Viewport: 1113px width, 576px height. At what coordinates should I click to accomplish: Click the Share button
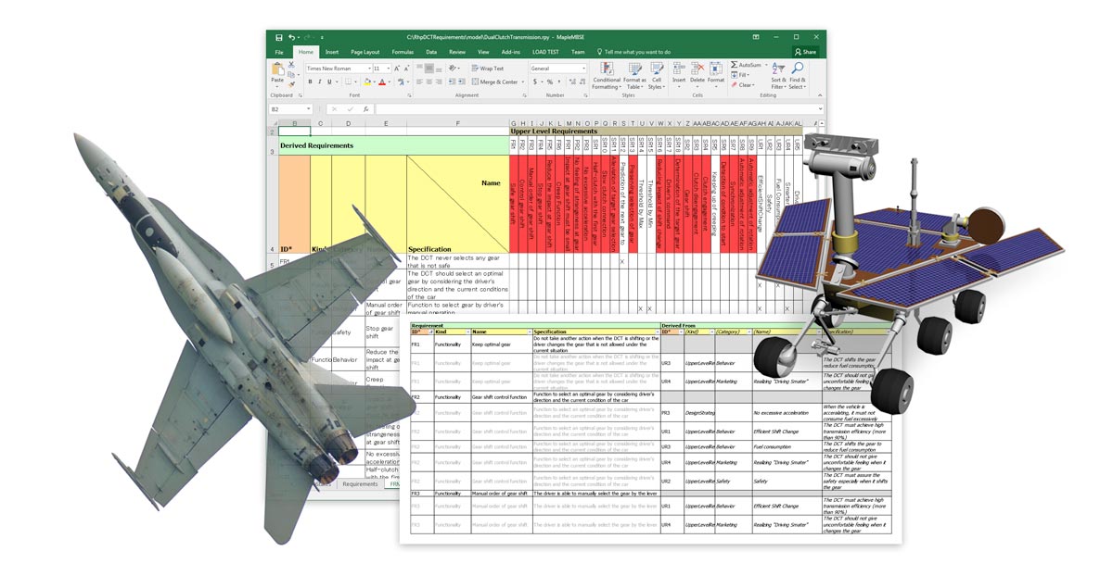tap(805, 52)
